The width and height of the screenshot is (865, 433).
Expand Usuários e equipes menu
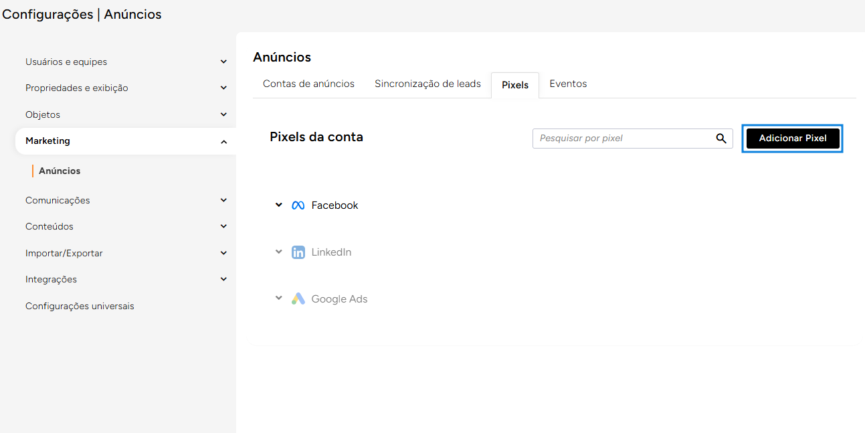click(223, 62)
